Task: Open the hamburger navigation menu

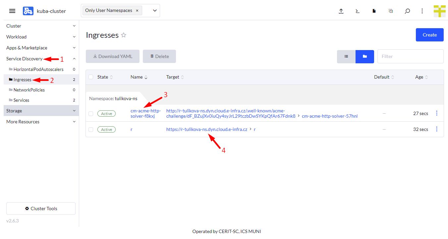Action: click(12, 11)
